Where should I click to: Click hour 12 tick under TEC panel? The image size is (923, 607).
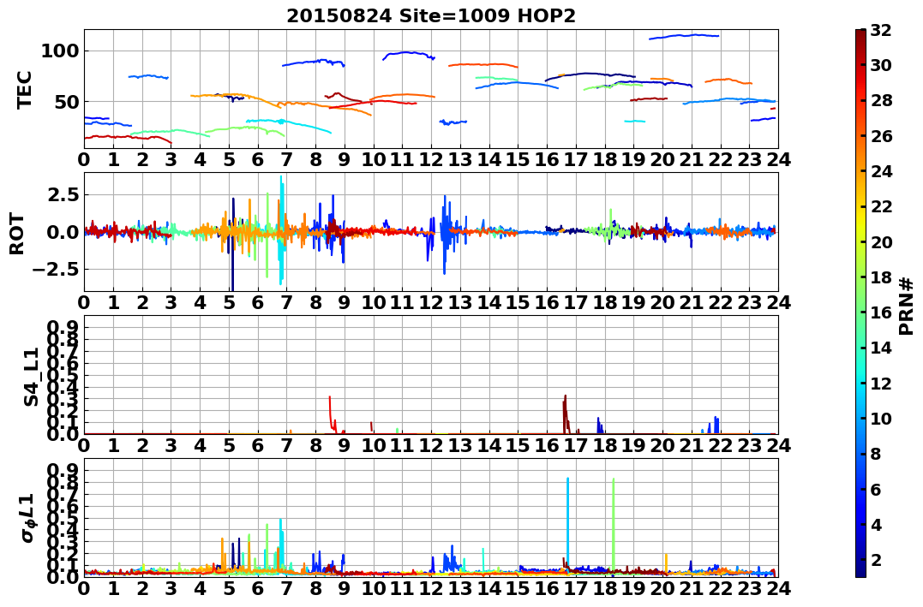click(431, 159)
